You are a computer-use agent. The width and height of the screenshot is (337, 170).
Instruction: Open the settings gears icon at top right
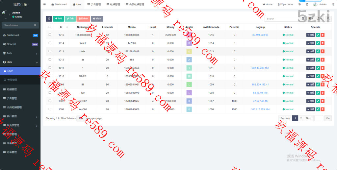pyautogui.click(x=332, y=4)
